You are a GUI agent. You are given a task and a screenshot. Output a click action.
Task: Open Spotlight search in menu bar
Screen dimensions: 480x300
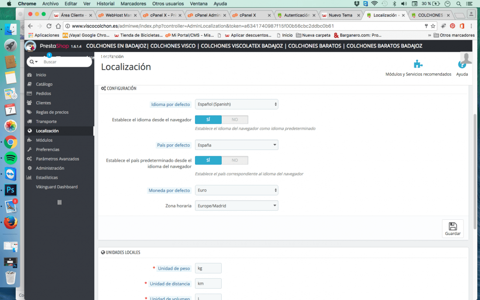pos(459,3)
